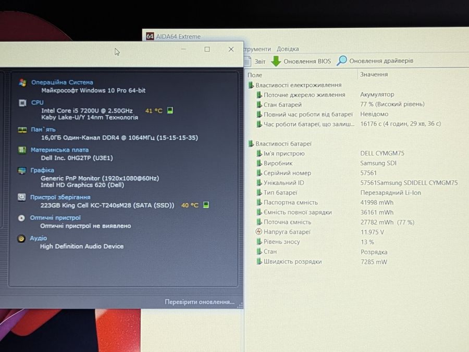Open the Пам'ять section link
This screenshot has width=469, height=352.
click(x=43, y=129)
